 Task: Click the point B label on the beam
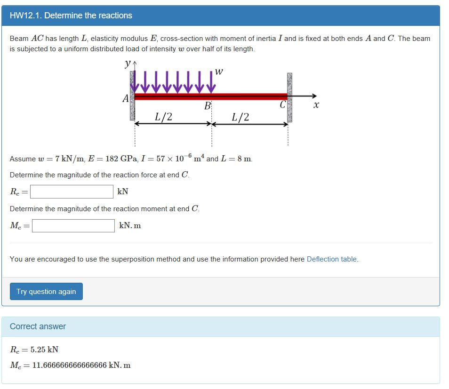pyautogui.click(x=207, y=106)
